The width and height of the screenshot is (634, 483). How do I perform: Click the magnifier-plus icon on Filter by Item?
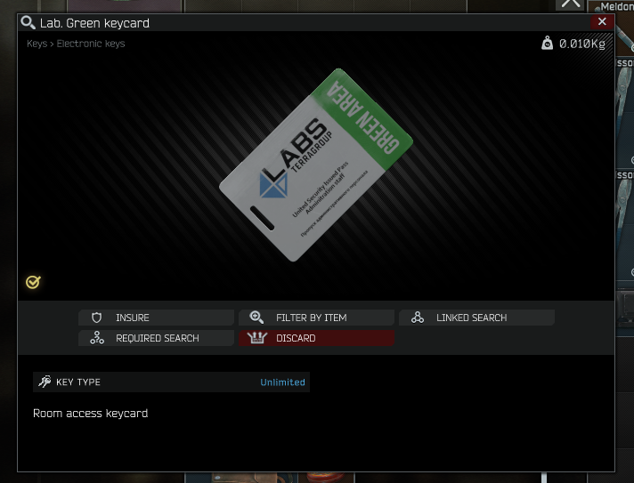click(256, 318)
